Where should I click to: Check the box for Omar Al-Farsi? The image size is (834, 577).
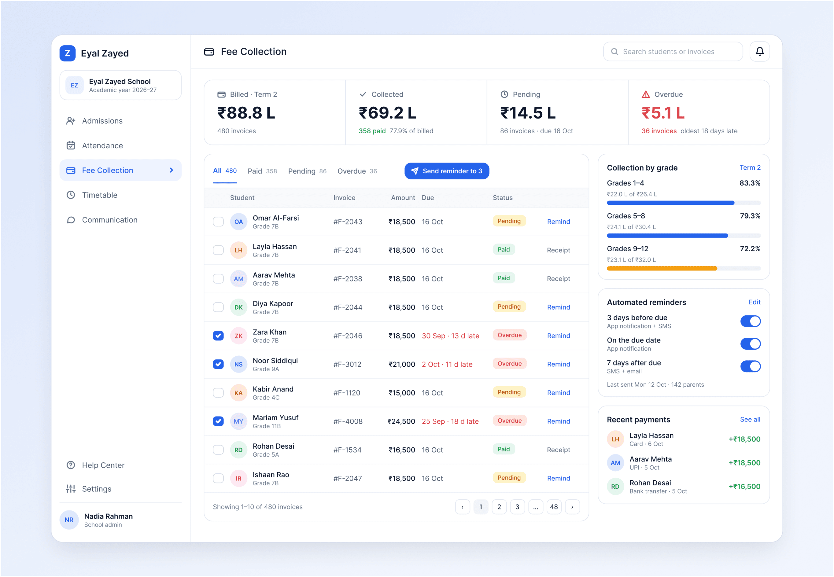click(x=218, y=222)
